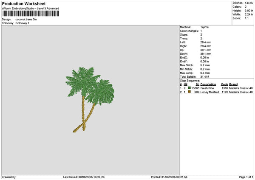Select the Fresh Pine thread description
This screenshot has height=180, width=255.
[207, 88]
